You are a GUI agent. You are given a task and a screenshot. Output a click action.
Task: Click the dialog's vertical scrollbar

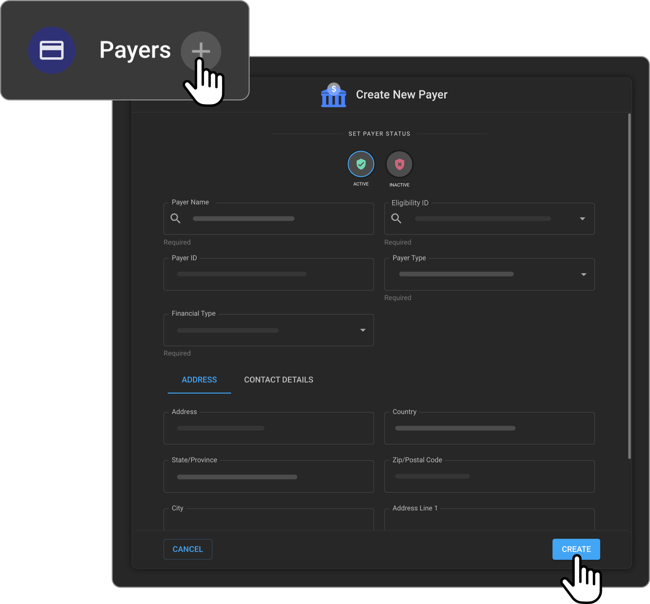coord(629,287)
